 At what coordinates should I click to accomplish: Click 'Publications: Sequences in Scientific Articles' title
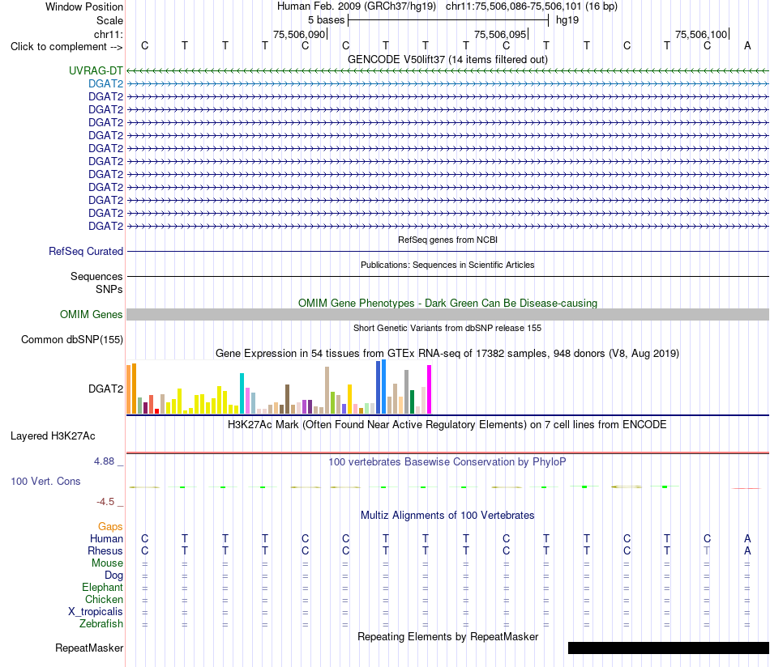pyautogui.click(x=447, y=265)
